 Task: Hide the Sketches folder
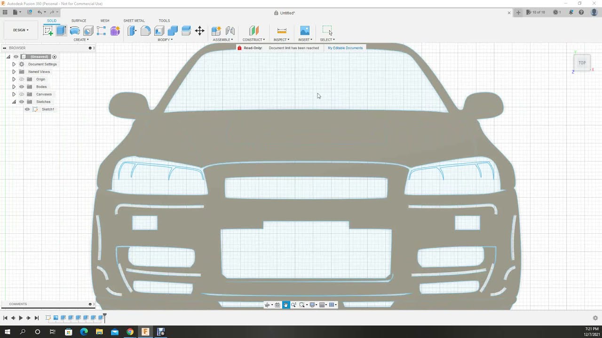[22, 102]
